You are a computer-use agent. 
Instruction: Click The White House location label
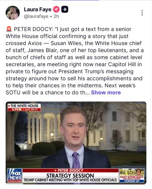(24, 106)
